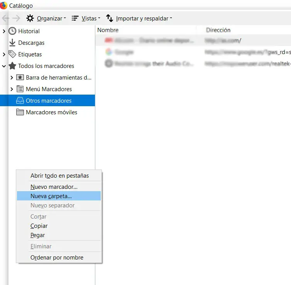Select Menú Marcadores folder

click(x=49, y=89)
